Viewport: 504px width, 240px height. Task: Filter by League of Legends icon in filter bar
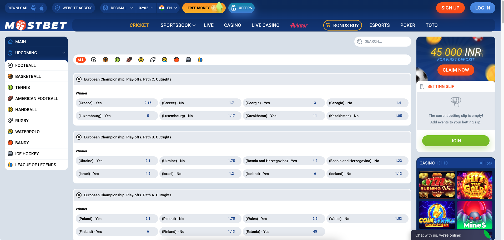(x=200, y=60)
